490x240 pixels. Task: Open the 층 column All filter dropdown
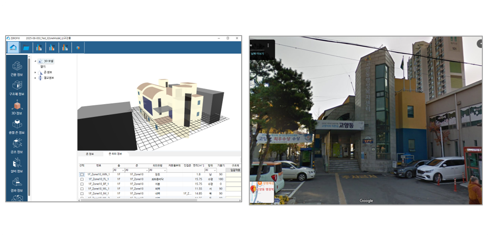tap(119, 170)
